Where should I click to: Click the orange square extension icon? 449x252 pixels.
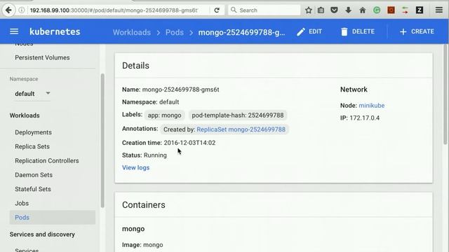pyautogui.click(x=391, y=10)
